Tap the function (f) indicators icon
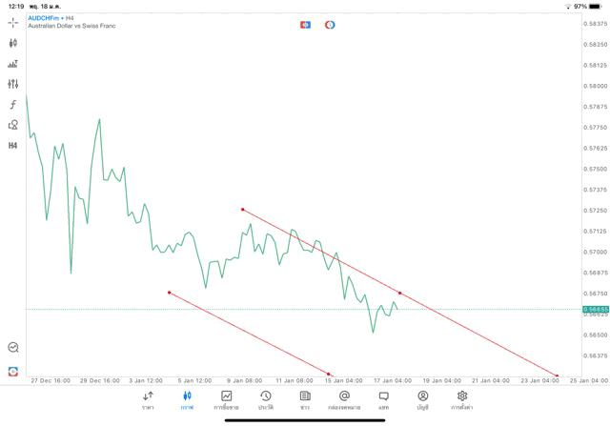This screenshot has width=610, height=426. pyautogui.click(x=13, y=105)
